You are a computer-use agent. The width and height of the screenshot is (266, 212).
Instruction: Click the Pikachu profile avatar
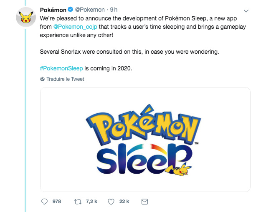point(26,17)
